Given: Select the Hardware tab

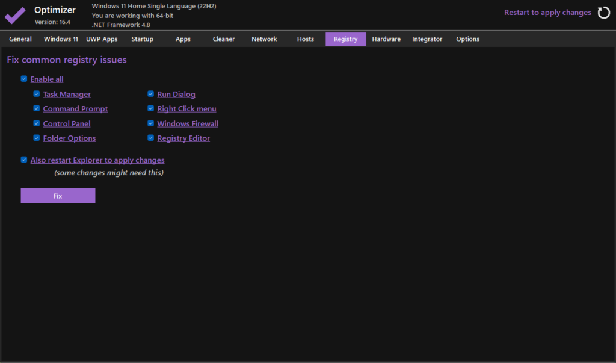Looking at the screenshot, I should click(x=386, y=39).
